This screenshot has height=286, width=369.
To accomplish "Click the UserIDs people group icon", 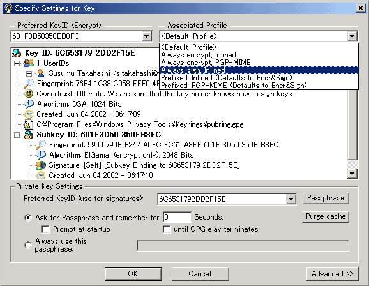I will point(29,63).
